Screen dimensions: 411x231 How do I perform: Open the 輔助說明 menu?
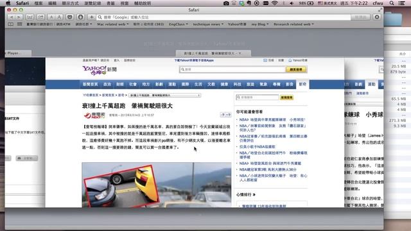143,3
